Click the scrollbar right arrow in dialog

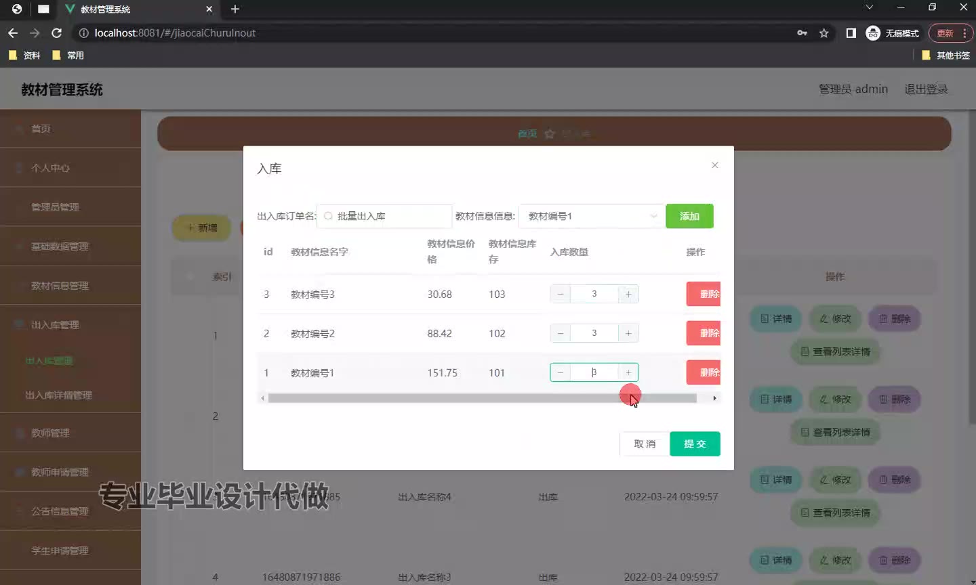714,398
